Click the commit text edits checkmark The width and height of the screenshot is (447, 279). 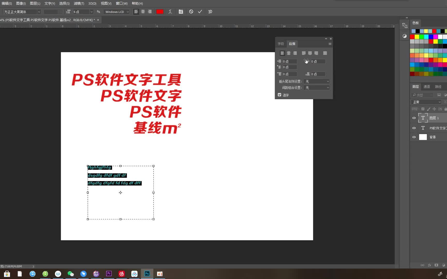click(x=199, y=12)
